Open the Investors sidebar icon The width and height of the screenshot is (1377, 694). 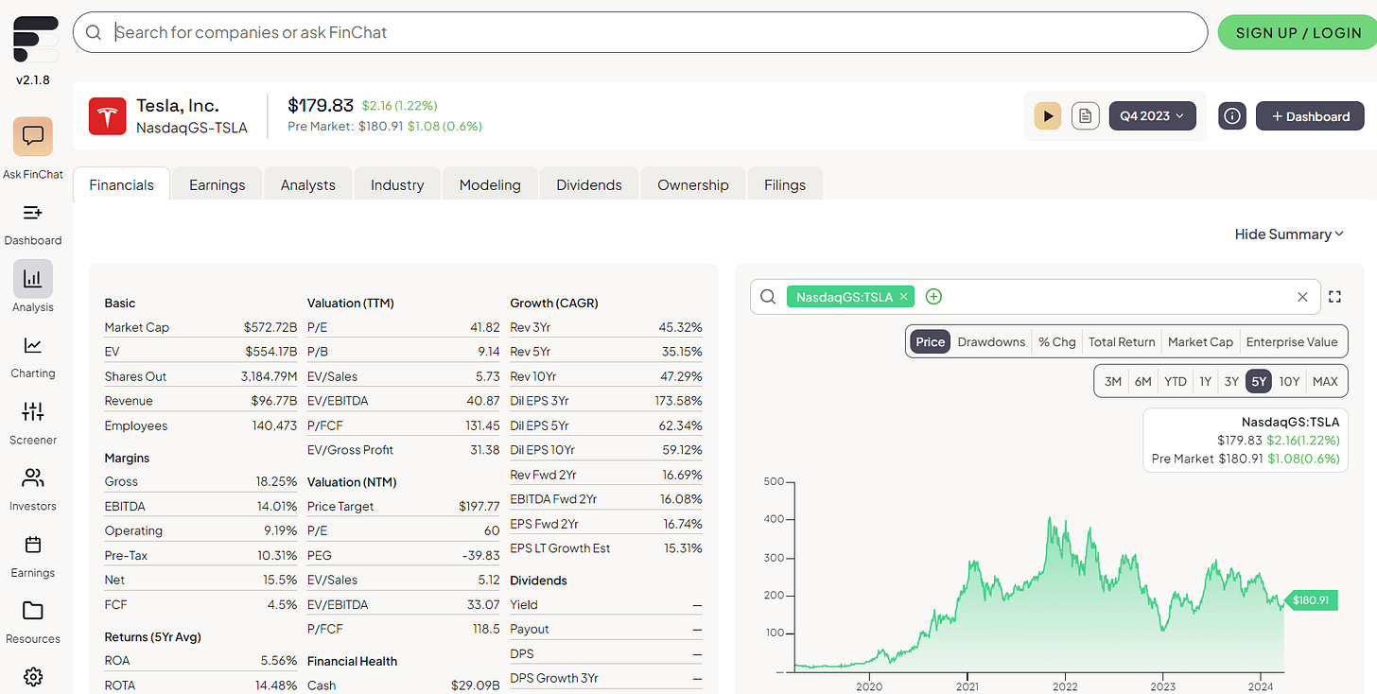click(33, 477)
